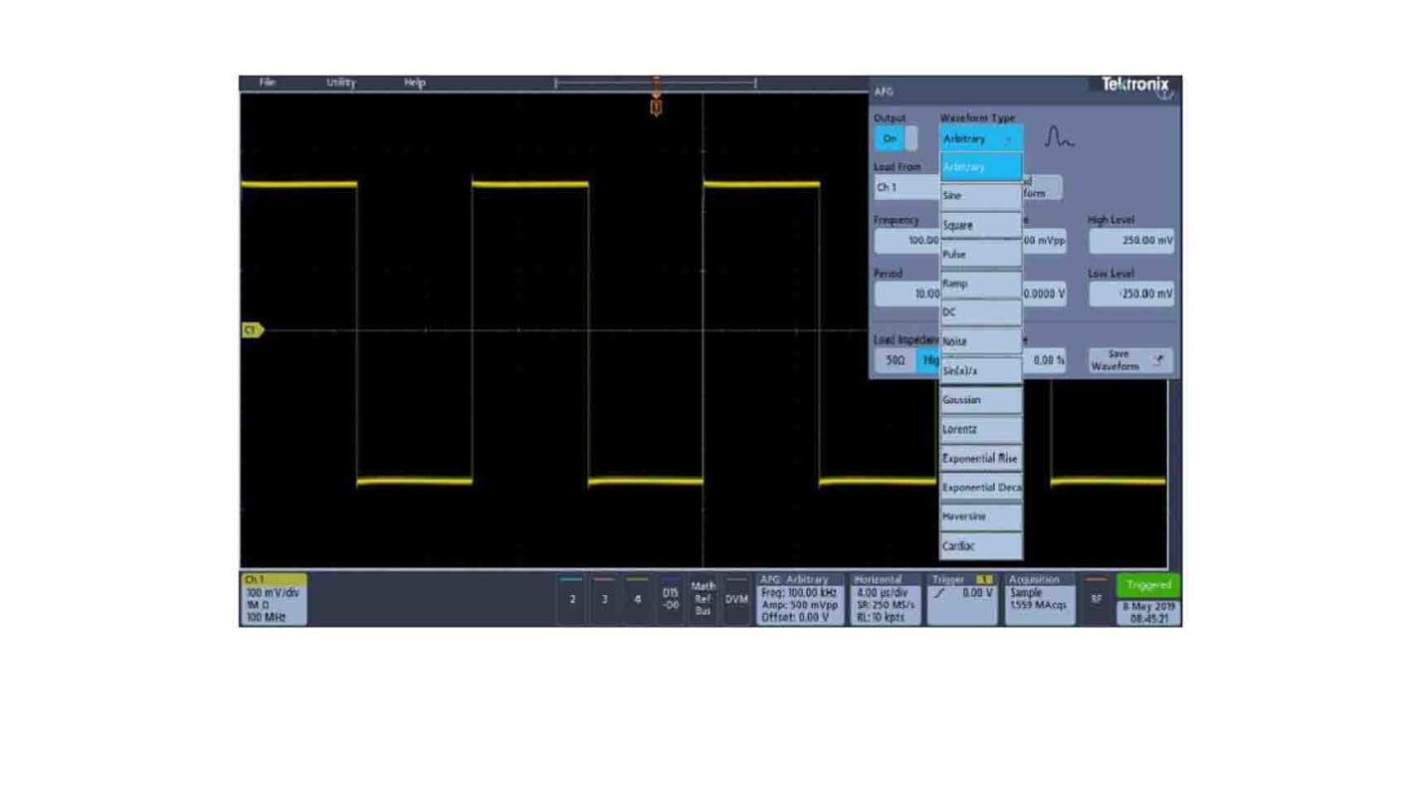Open the DVM button

(x=736, y=599)
